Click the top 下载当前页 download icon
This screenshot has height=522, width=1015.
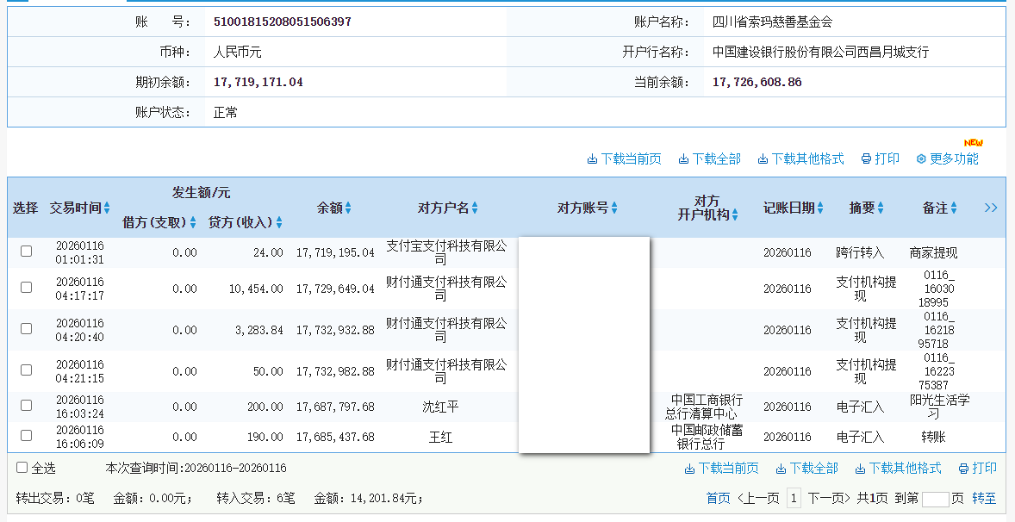pos(592,159)
